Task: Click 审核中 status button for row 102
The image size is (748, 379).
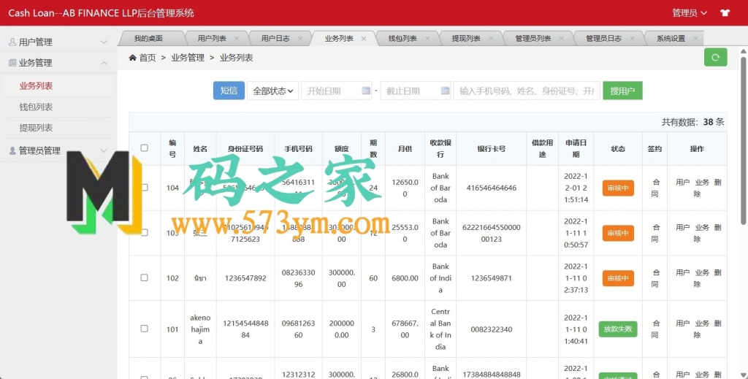Action: 618,278
